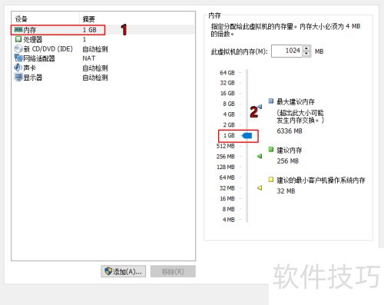Click the yellow minimum guest memory marker
The height and width of the screenshot is (305, 384).
pos(260,187)
